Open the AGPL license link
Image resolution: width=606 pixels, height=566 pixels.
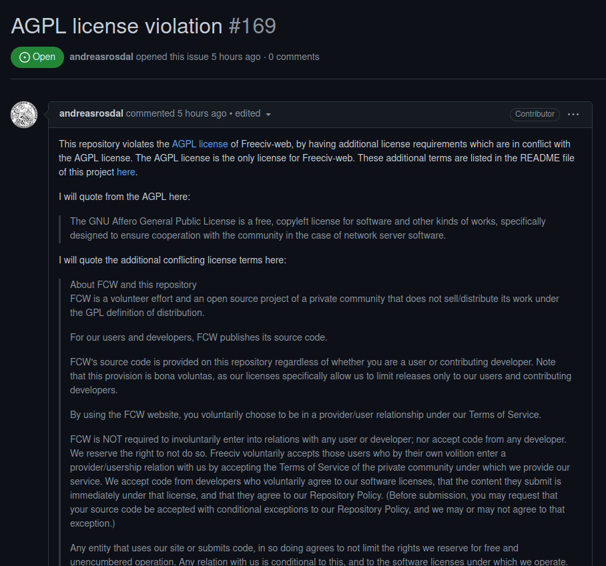coord(200,144)
